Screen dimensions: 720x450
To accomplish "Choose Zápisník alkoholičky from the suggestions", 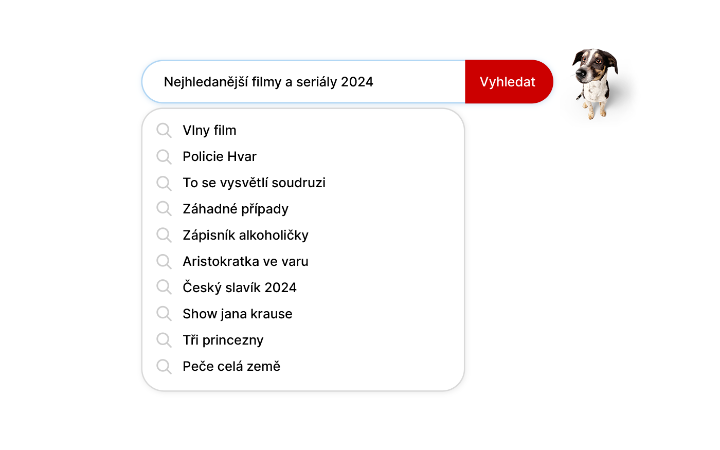I will (x=245, y=236).
